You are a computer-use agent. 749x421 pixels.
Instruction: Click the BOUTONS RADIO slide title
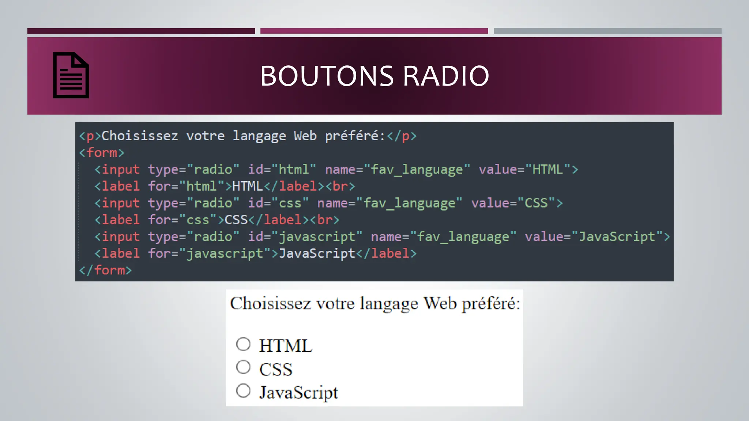pos(374,76)
